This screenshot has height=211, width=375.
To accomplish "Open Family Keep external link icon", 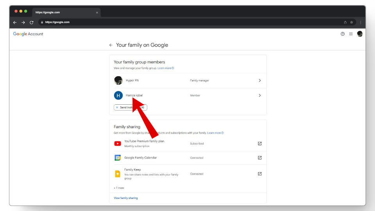I will [260, 174].
